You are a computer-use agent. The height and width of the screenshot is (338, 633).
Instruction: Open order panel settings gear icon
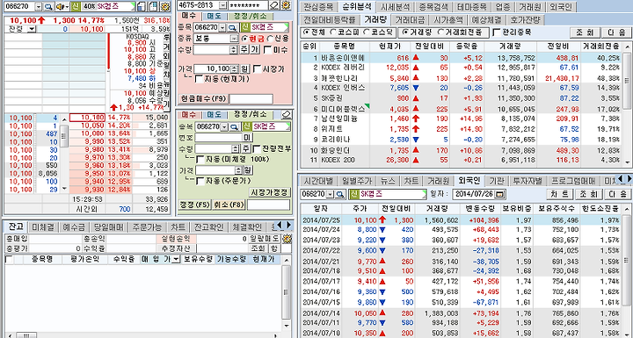tap(286, 5)
